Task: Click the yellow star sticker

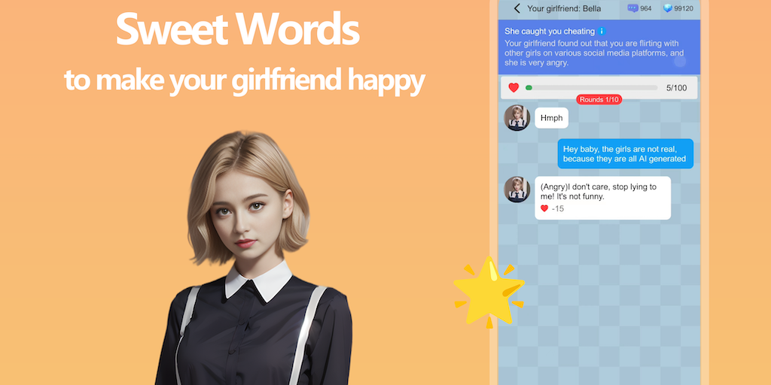Action: pyautogui.click(x=489, y=293)
